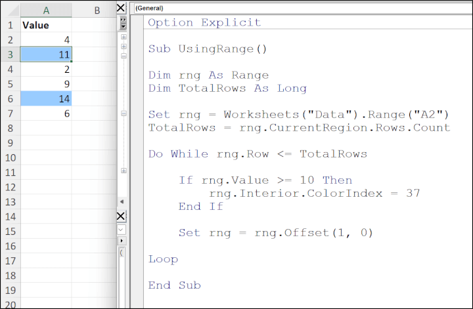Expand the first plus node in project tree
Image resolution: width=473 pixels, height=309 pixels.
coord(124,37)
